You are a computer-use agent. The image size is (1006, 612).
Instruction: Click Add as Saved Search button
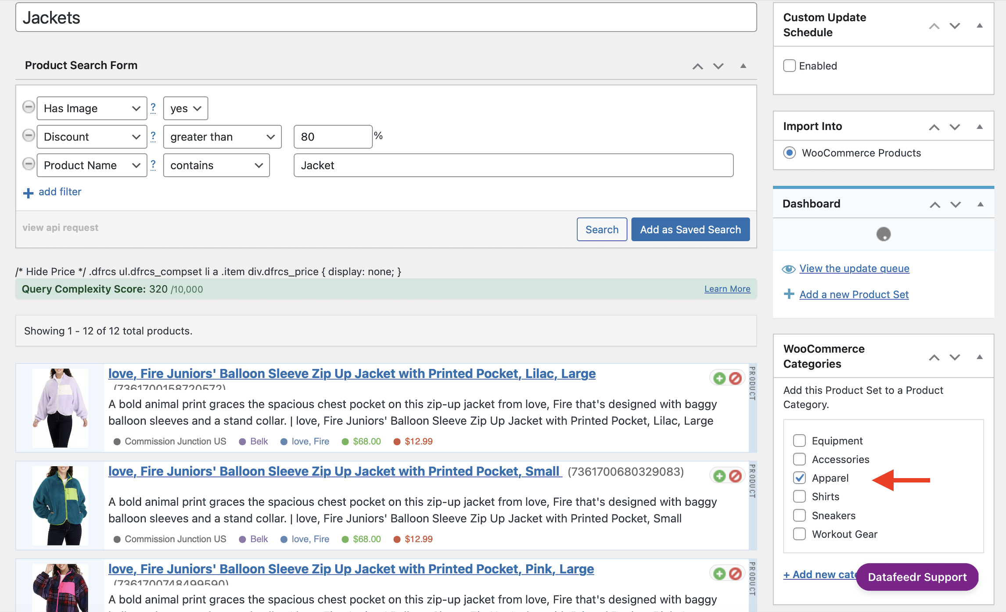pyautogui.click(x=690, y=229)
